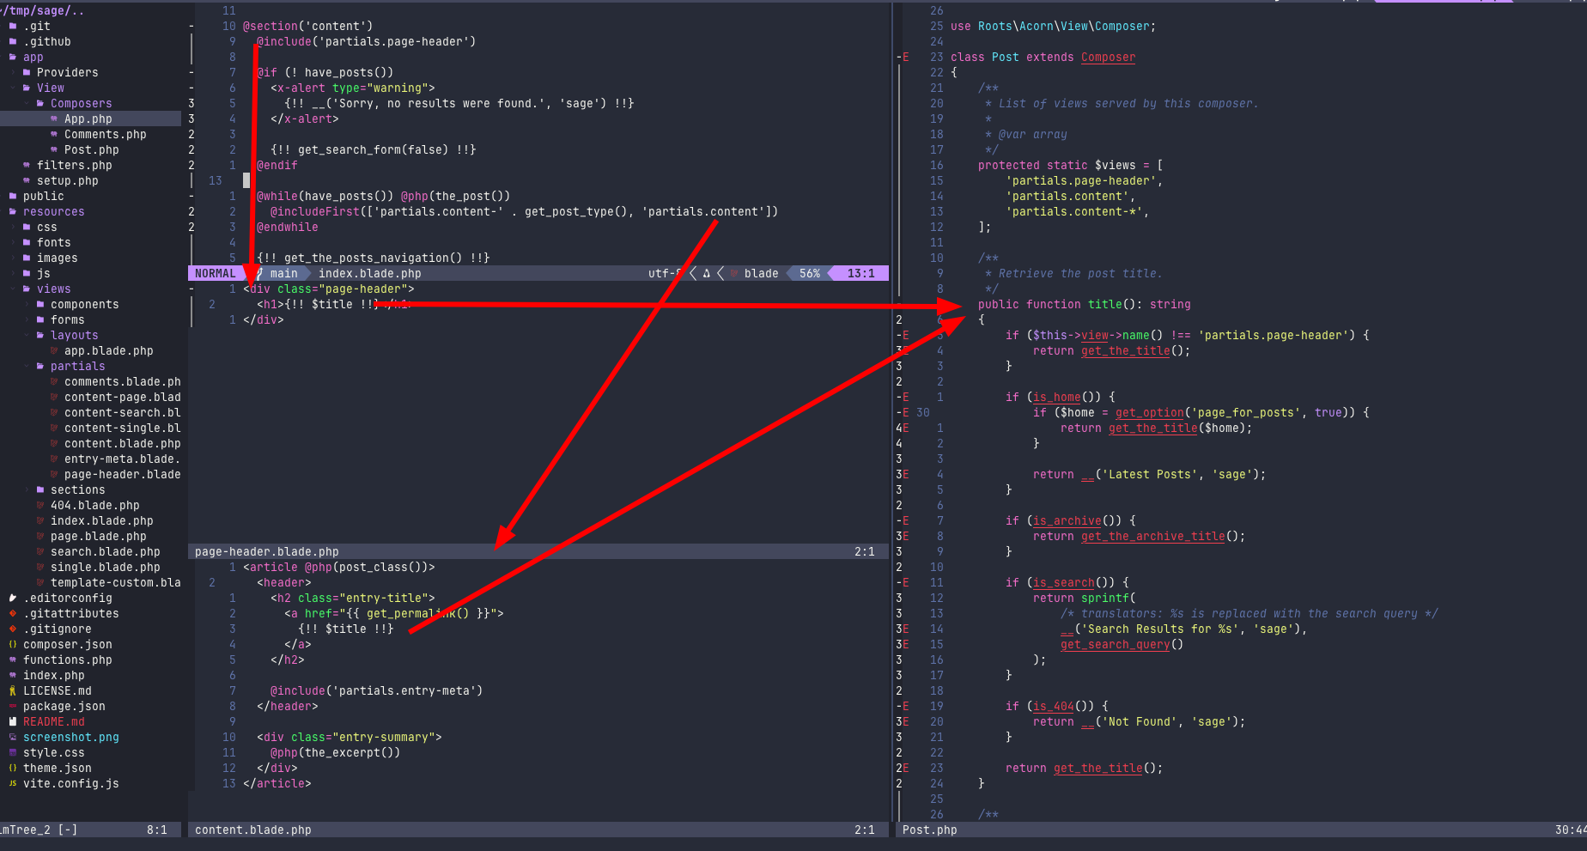The height and width of the screenshot is (851, 1587).
Task: Click the image icon beside screenshot.png
Action: (13, 738)
